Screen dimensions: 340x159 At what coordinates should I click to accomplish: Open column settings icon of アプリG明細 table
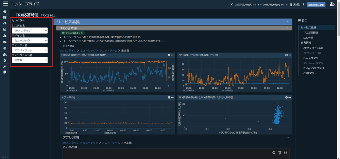(x=286, y=153)
